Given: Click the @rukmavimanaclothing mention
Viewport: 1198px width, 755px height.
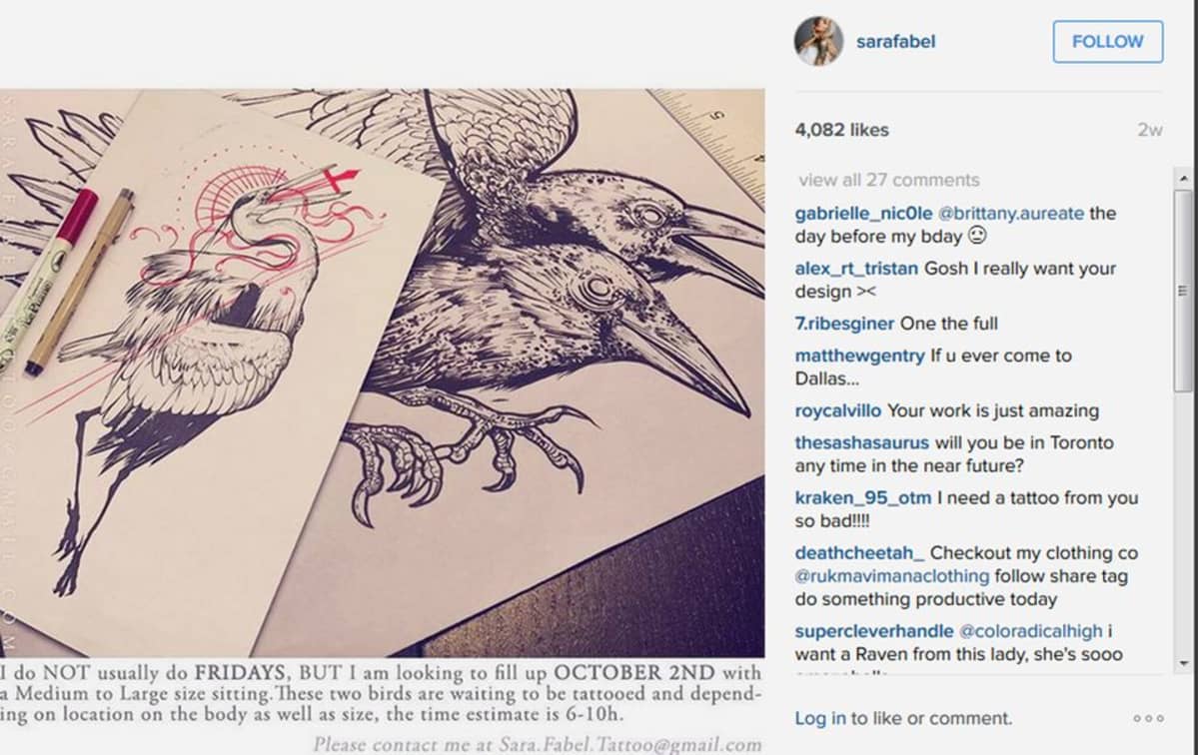Looking at the screenshot, I should [x=891, y=576].
